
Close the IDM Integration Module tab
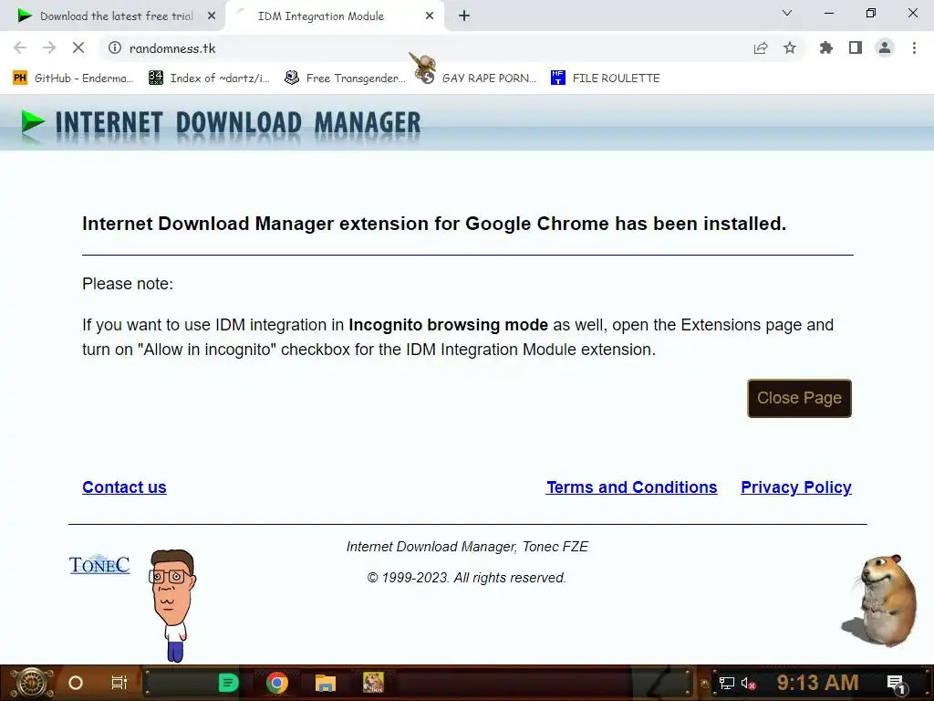click(430, 16)
